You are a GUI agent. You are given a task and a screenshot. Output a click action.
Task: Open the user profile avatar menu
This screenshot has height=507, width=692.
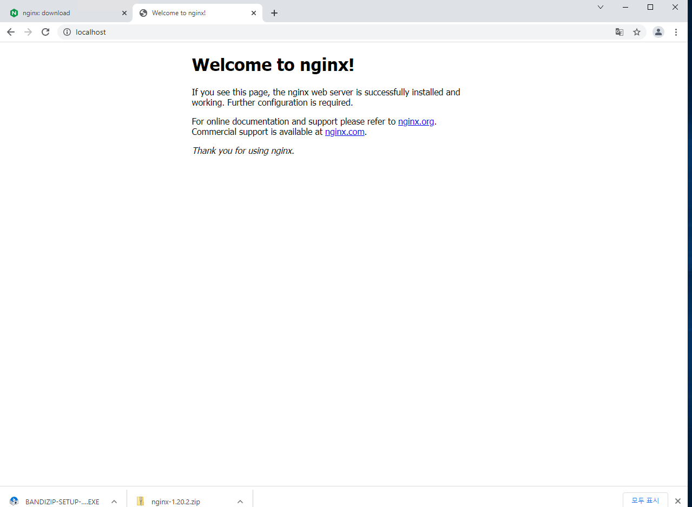(x=658, y=32)
